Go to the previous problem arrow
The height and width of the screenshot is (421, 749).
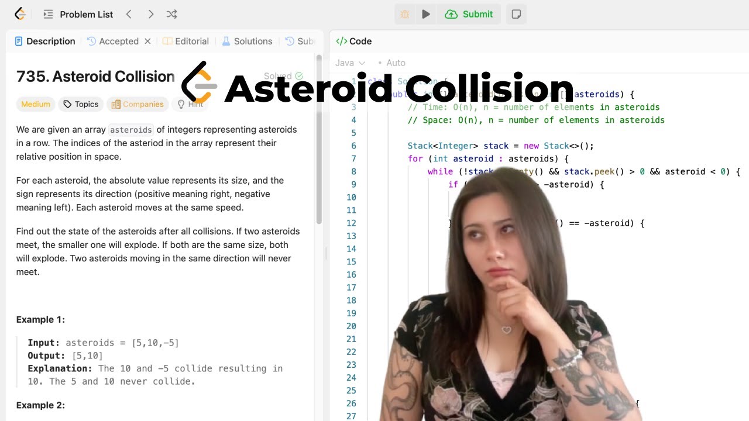129,14
